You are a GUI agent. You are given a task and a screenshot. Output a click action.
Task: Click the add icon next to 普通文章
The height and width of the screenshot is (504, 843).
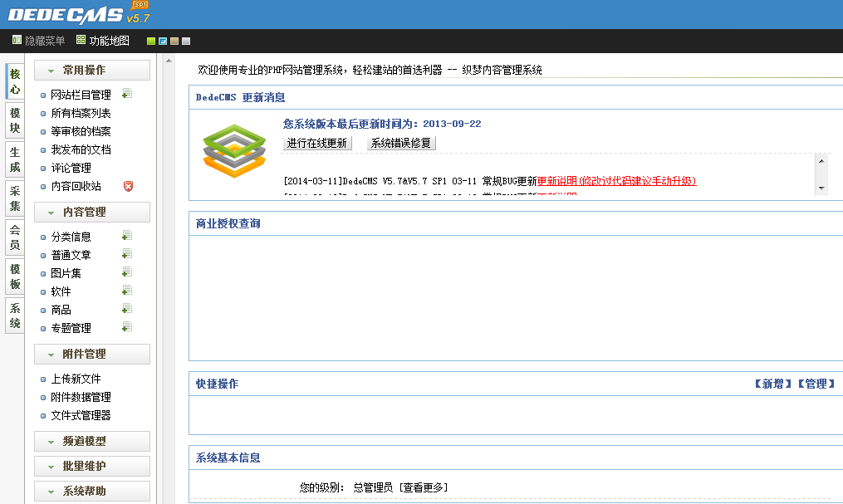click(127, 254)
